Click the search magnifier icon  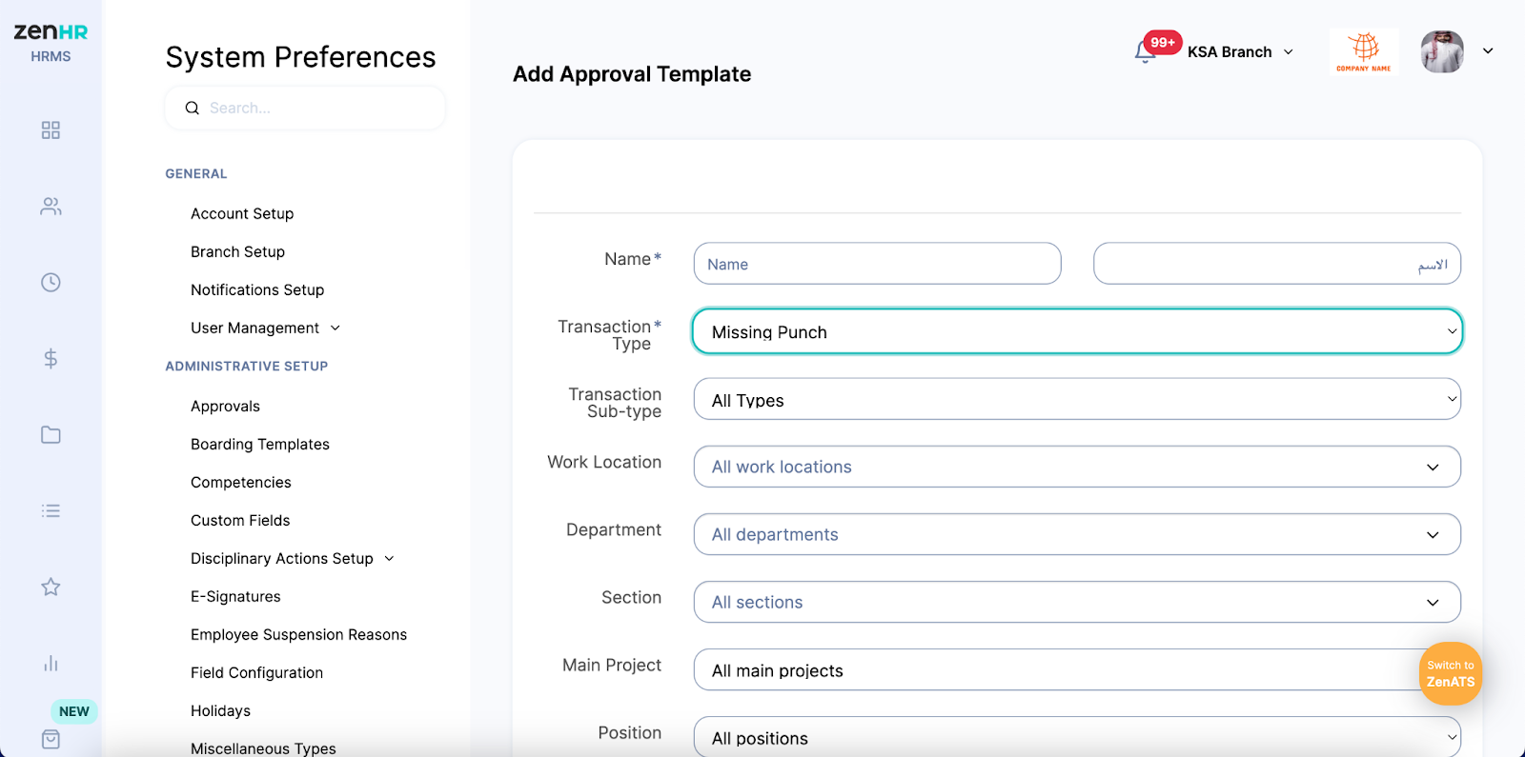(192, 109)
